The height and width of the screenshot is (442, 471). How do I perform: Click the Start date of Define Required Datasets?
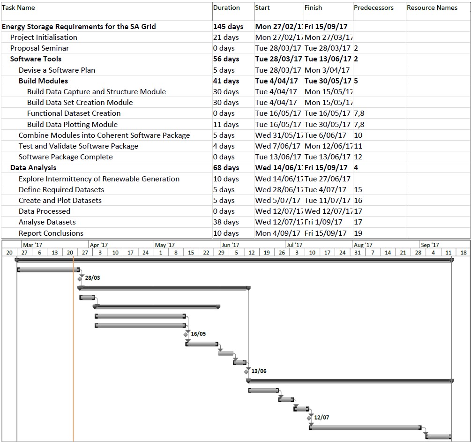point(279,190)
